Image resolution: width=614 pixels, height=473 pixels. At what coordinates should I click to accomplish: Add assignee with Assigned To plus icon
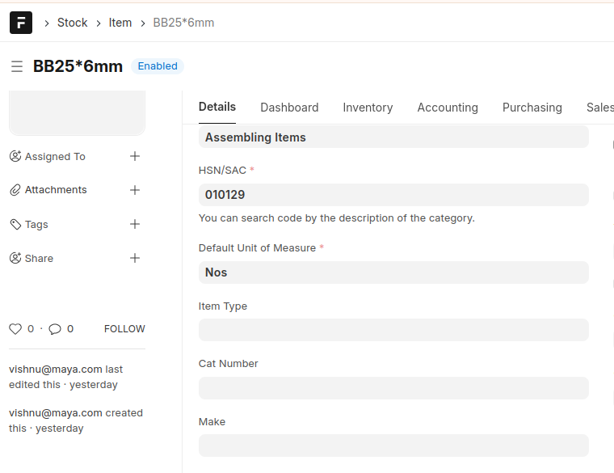point(135,156)
